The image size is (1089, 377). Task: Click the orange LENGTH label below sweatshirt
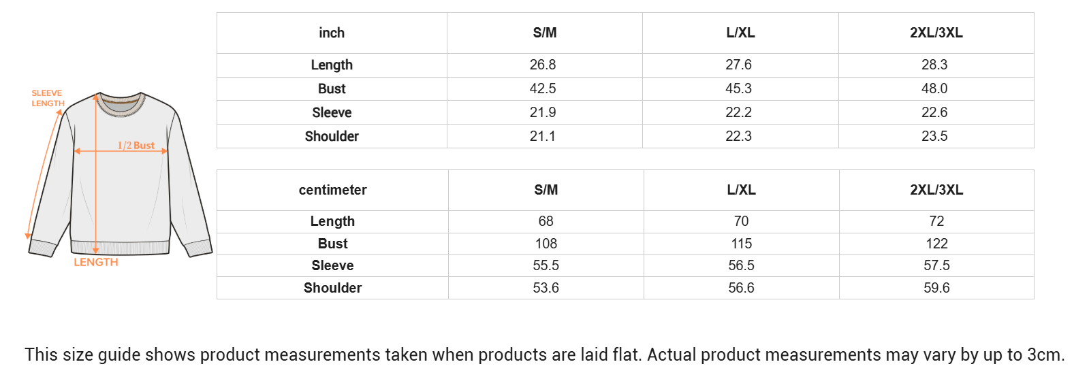[96, 263]
